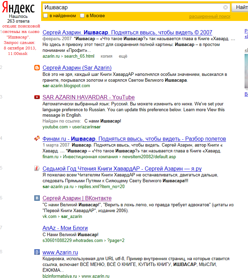Click the image thumbnail on the right edge
The width and height of the screenshot is (248, 278).
coord(246,71)
